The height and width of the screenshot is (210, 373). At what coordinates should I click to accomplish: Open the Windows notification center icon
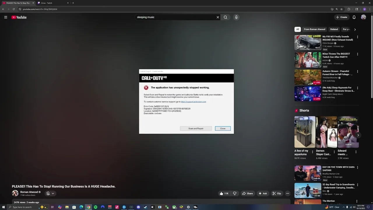click(x=368, y=207)
